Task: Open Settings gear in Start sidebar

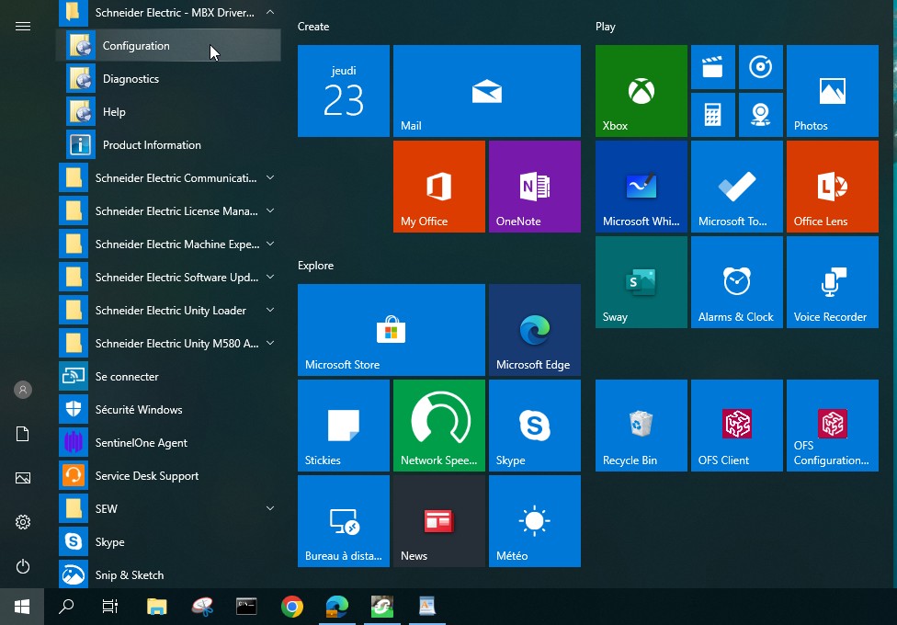Action: coord(23,522)
